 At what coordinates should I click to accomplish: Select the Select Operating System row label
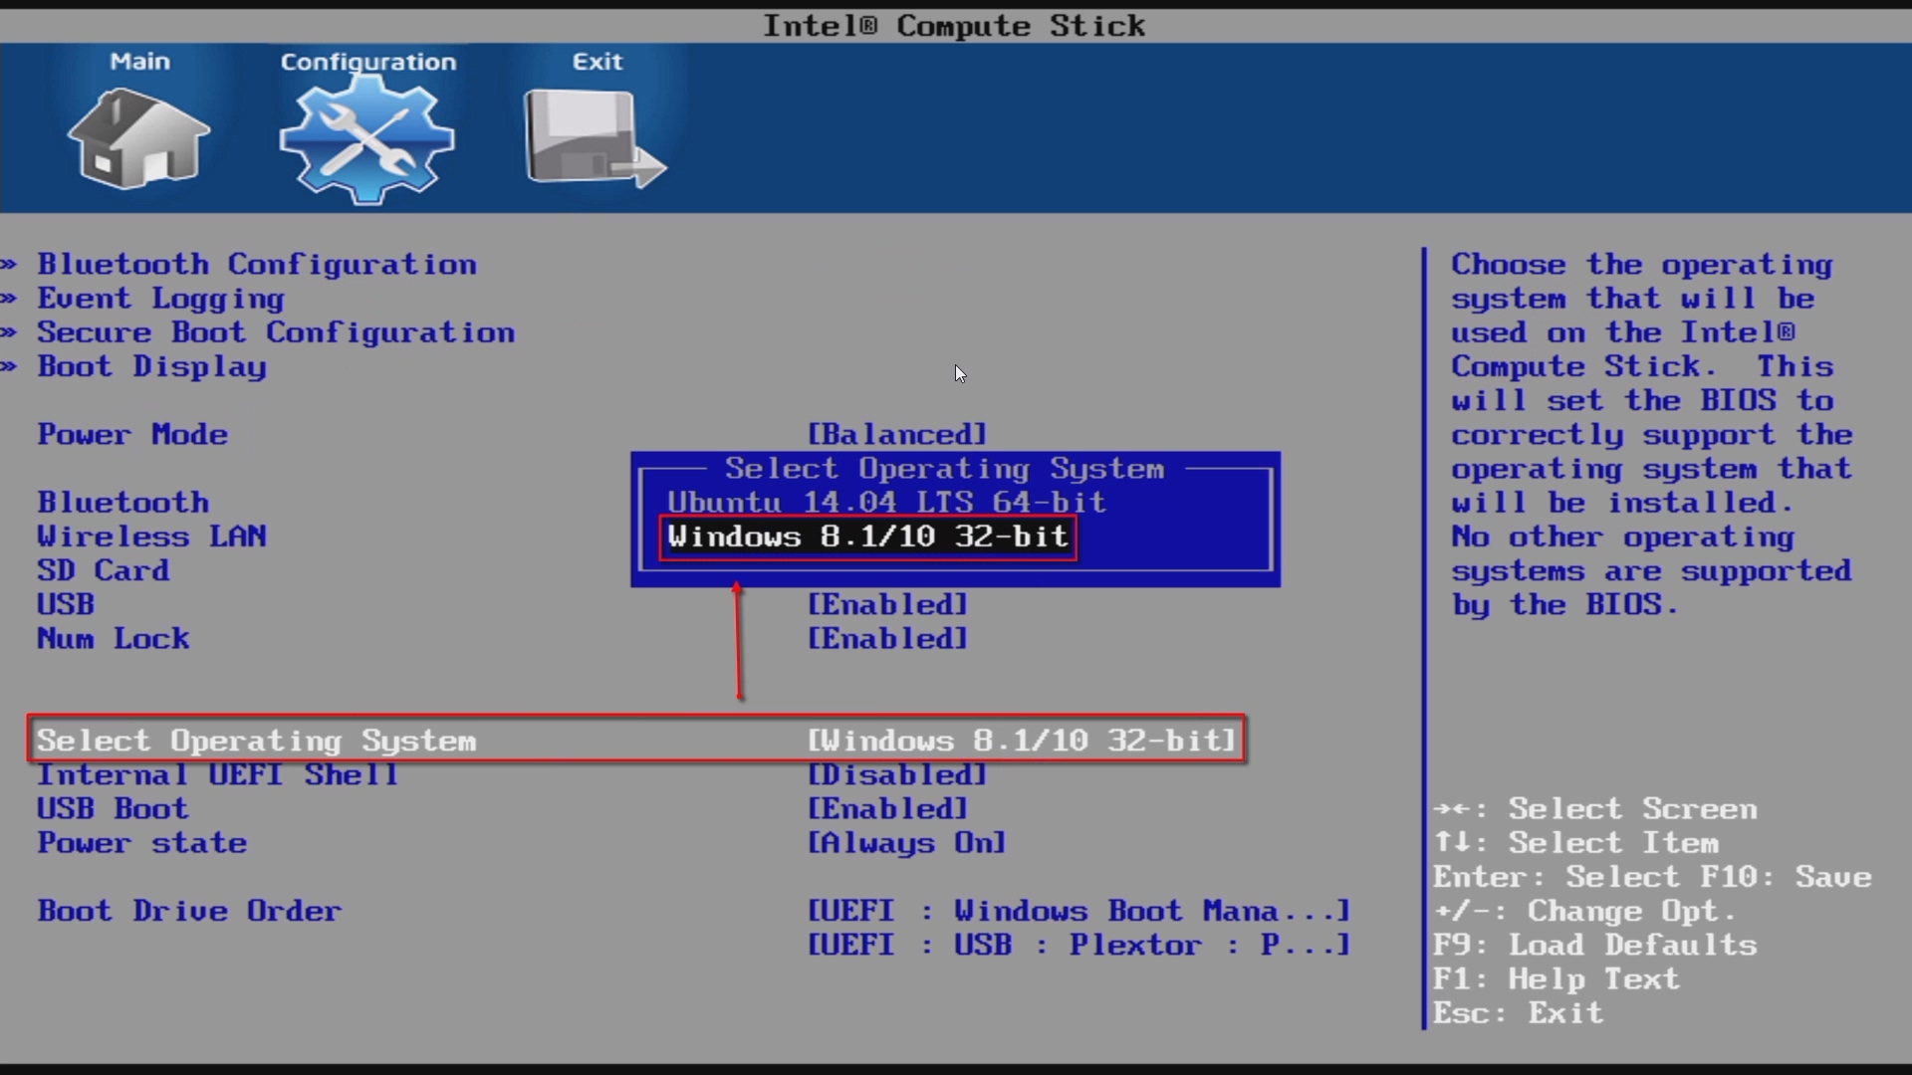point(257,742)
